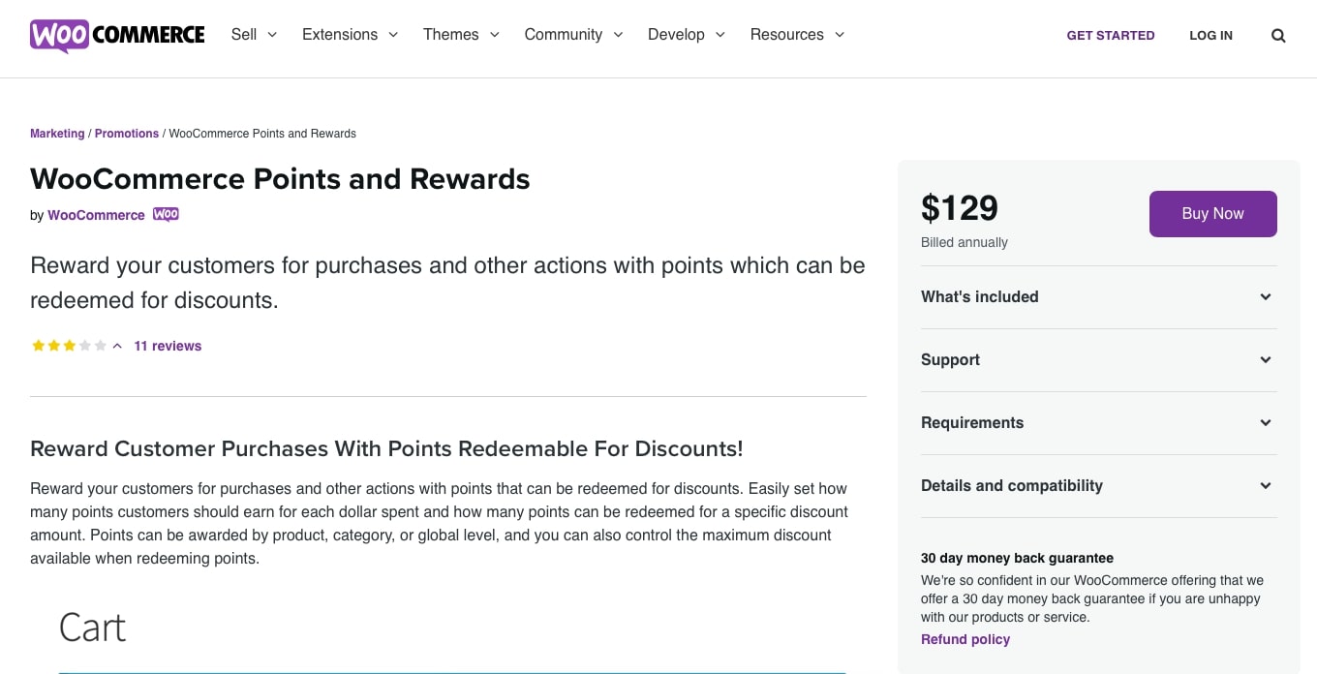
Task: Open the 11 reviews link
Action: (x=168, y=346)
